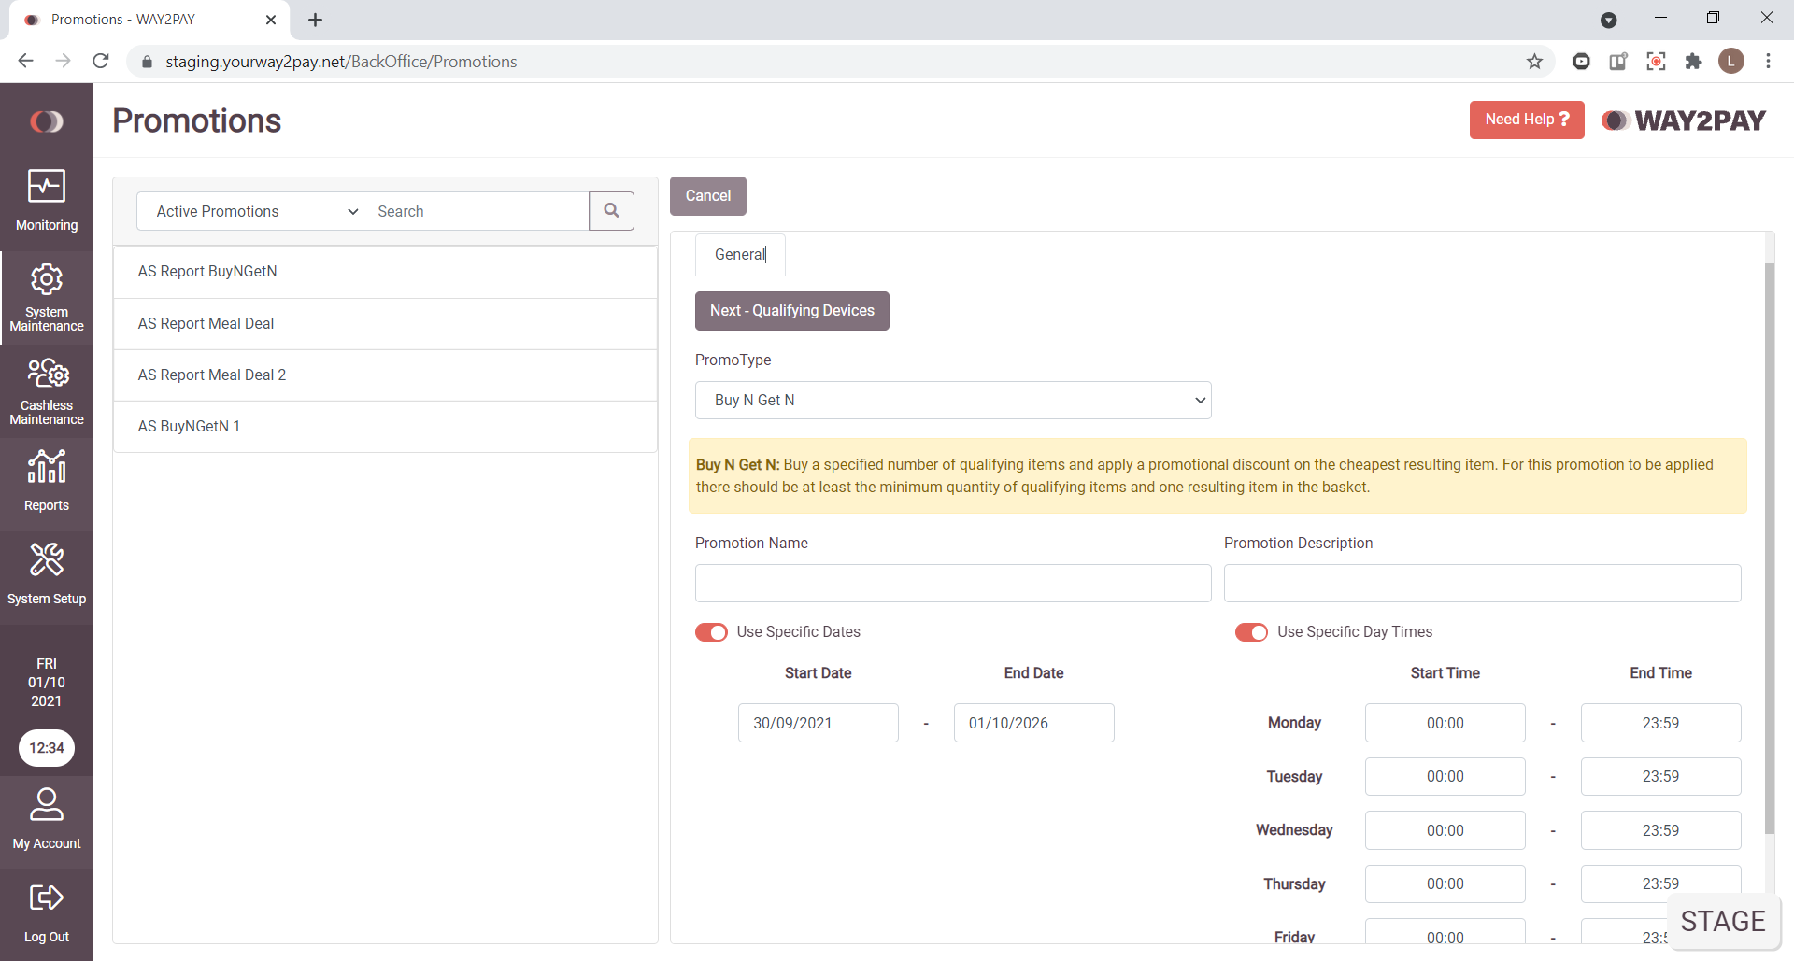Click Wednesday start time field
The width and height of the screenshot is (1794, 961).
(1445, 830)
